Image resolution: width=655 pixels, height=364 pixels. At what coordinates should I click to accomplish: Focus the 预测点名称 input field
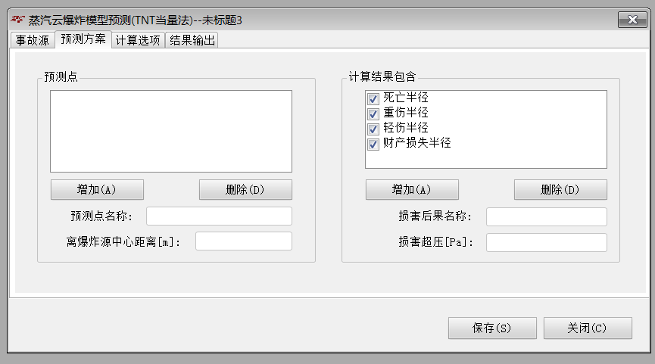point(219,216)
